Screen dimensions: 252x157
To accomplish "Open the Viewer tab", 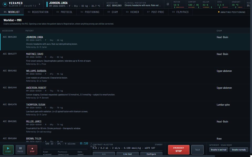I will pyautogui.click(x=132, y=12).
